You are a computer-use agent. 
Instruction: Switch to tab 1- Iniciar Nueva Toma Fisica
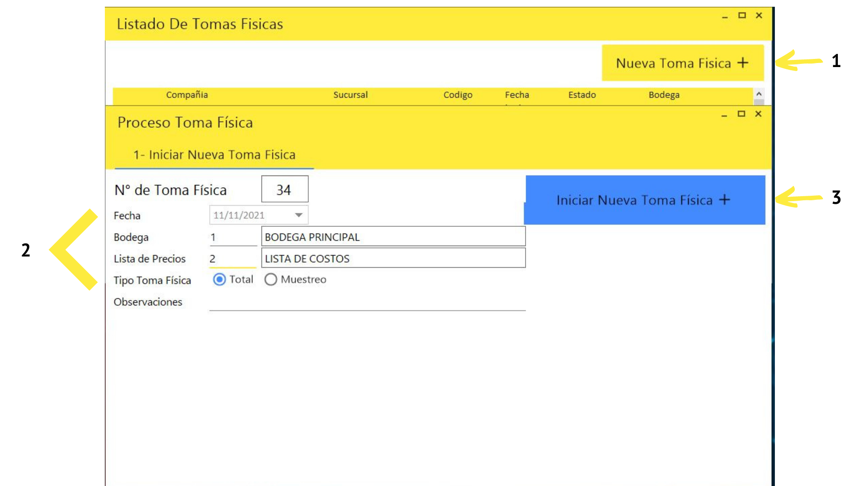214,155
